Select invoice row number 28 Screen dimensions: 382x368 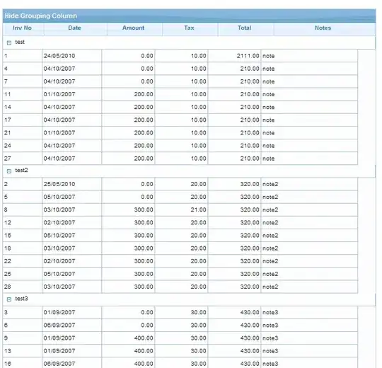coord(180,287)
